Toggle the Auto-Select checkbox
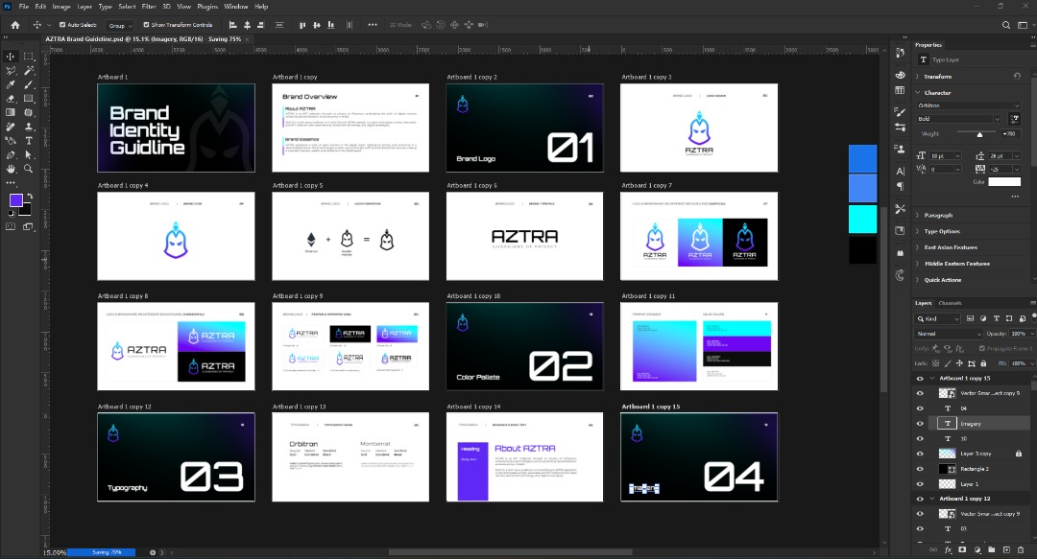 (62, 25)
